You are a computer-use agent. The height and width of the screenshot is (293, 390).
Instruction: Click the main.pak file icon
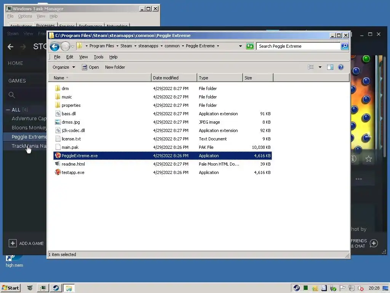[x=58, y=147]
